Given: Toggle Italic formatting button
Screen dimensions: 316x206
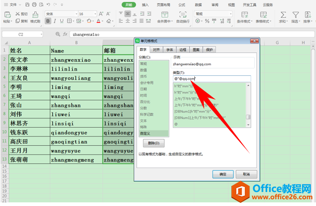Looking at the screenshot, I should coord(55,21).
